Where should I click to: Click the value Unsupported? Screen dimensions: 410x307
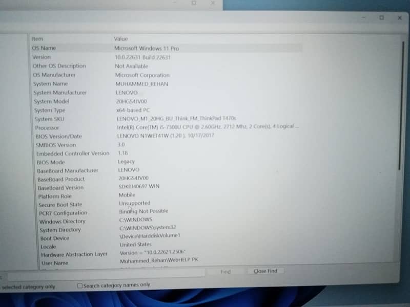pyautogui.click(x=135, y=203)
